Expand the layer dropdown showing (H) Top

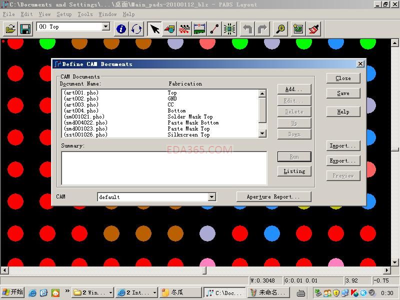click(x=106, y=27)
